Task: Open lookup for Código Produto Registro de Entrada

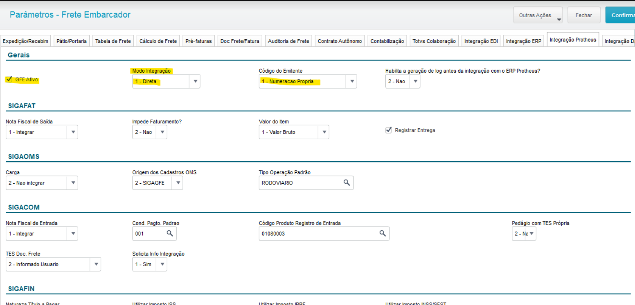Action: coord(383,233)
